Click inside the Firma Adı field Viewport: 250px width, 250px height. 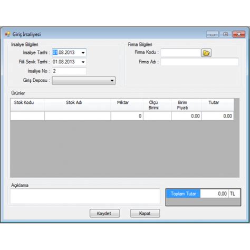click(200, 62)
